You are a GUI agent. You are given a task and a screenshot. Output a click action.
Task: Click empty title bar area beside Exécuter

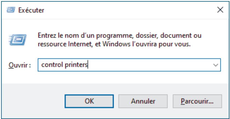pos(123,11)
